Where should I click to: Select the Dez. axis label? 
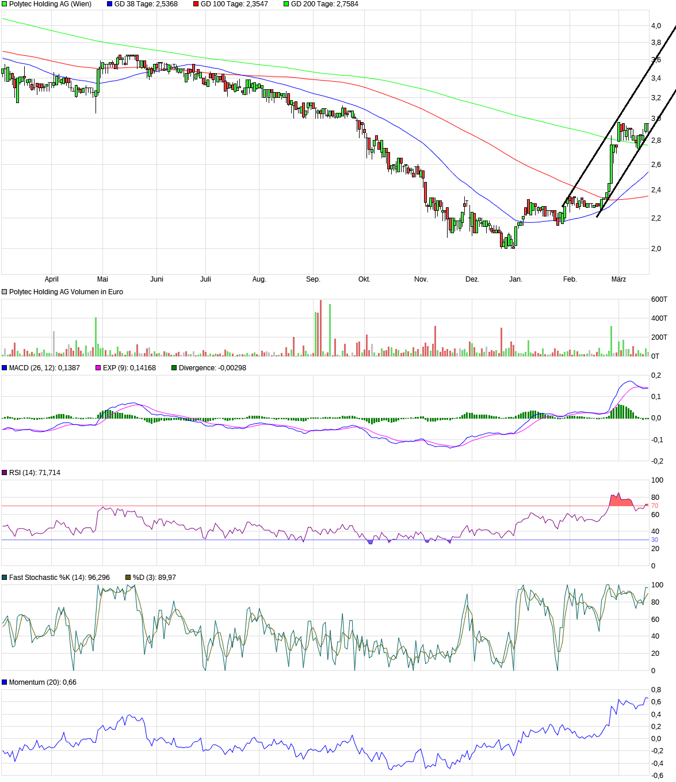(x=473, y=279)
